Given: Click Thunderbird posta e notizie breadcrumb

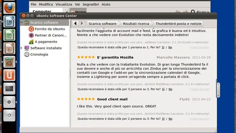Looking at the screenshot, I should [x=178, y=24].
